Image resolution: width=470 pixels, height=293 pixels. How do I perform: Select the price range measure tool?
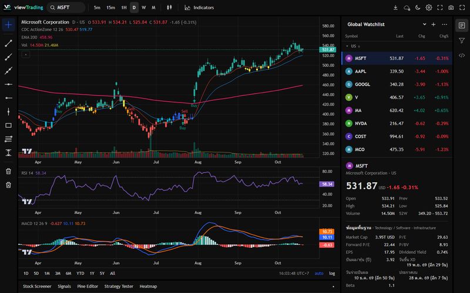pyautogui.click(x=8, y=153)
